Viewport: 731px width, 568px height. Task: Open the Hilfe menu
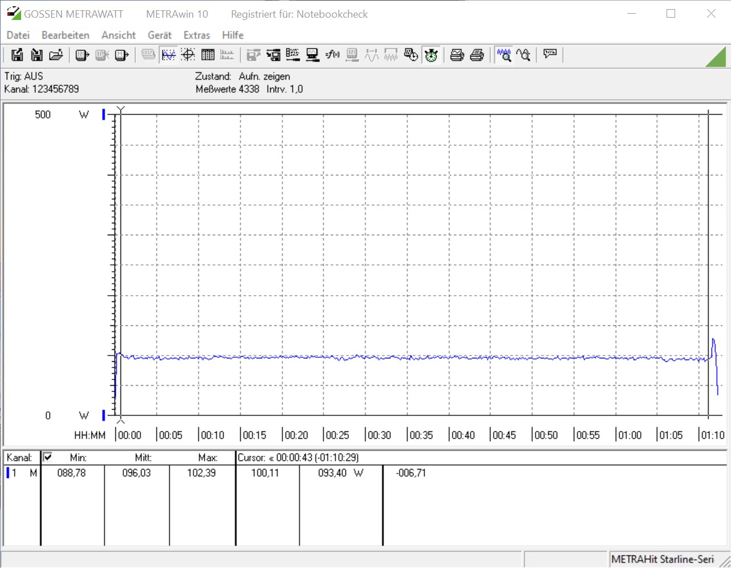[x=233, y=35]
